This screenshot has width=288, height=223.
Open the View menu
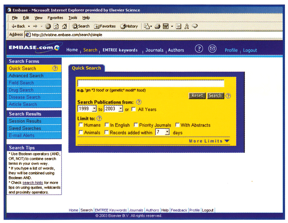click(x=38, y=18)
